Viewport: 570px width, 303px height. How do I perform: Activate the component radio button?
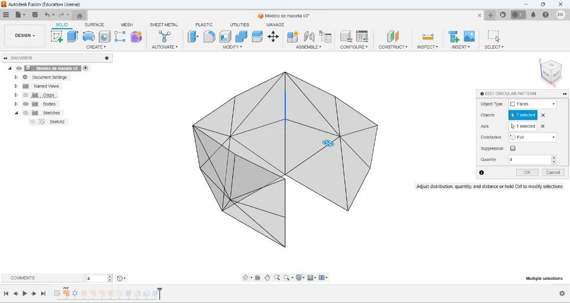pyautogui.click(x=85, y=68)
